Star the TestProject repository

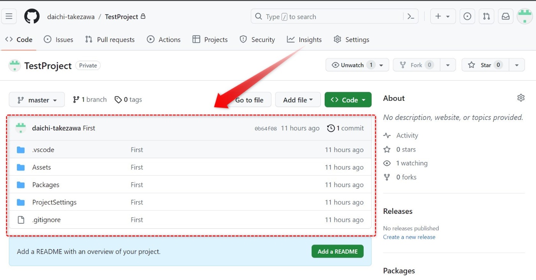click(x=485, y=65)
